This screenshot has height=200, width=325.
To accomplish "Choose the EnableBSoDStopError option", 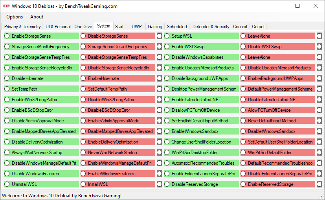I will point(41,110).
